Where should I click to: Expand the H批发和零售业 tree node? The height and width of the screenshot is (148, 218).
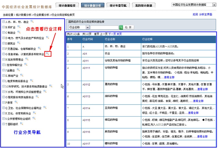[x=3, y=59]
